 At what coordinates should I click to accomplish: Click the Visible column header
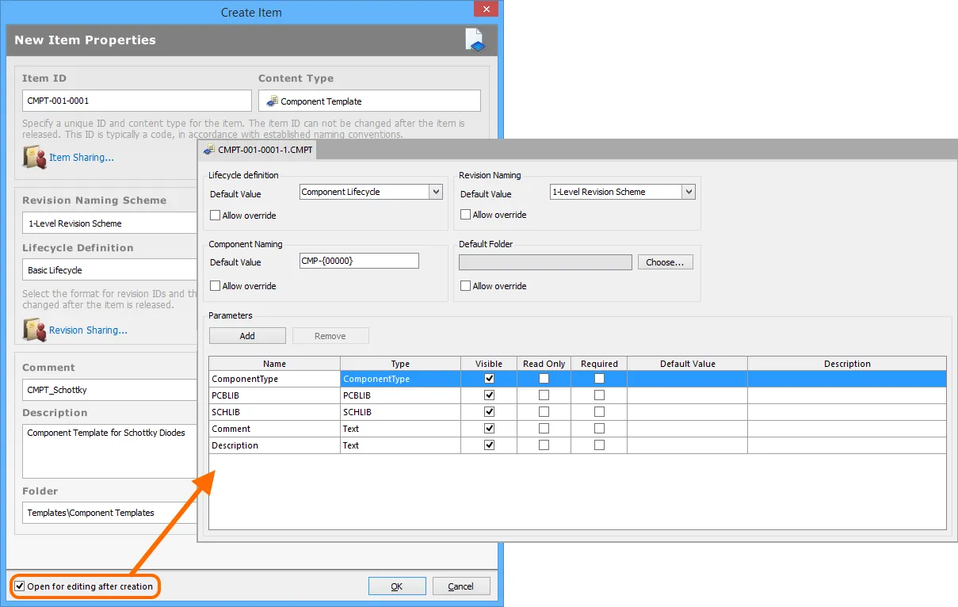(x=489, y=364)
